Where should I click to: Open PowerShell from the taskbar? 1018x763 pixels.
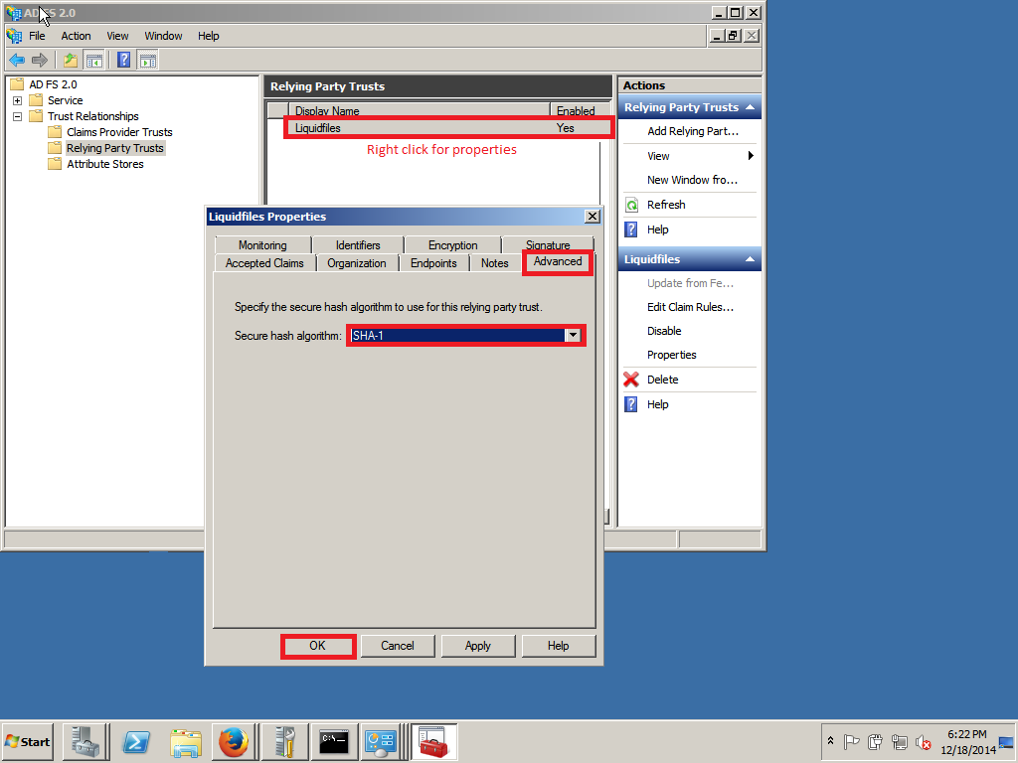[x=134, y=741]
